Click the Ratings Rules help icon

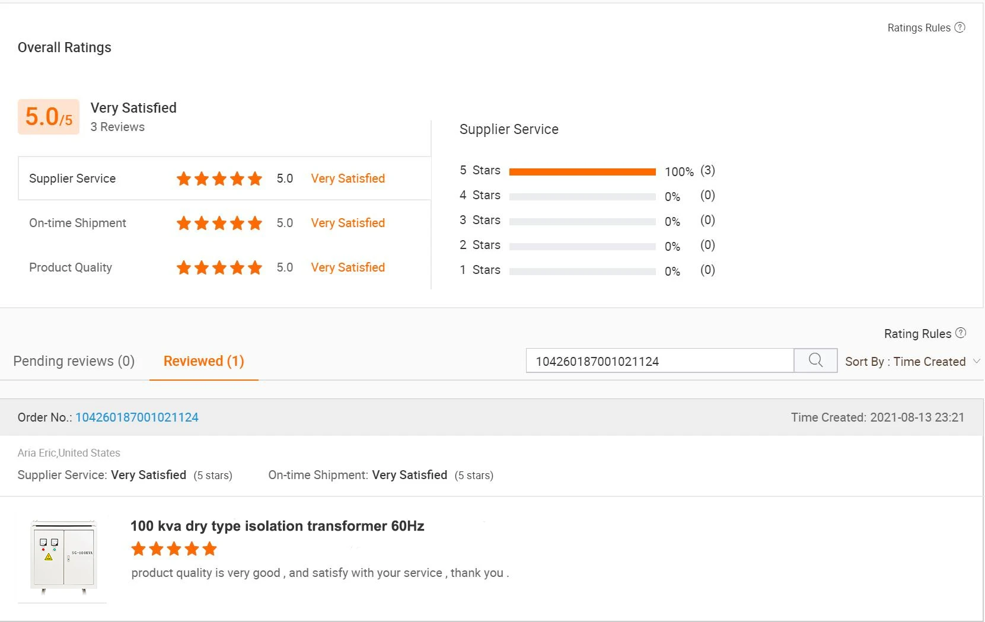click(x=960, y=27)
